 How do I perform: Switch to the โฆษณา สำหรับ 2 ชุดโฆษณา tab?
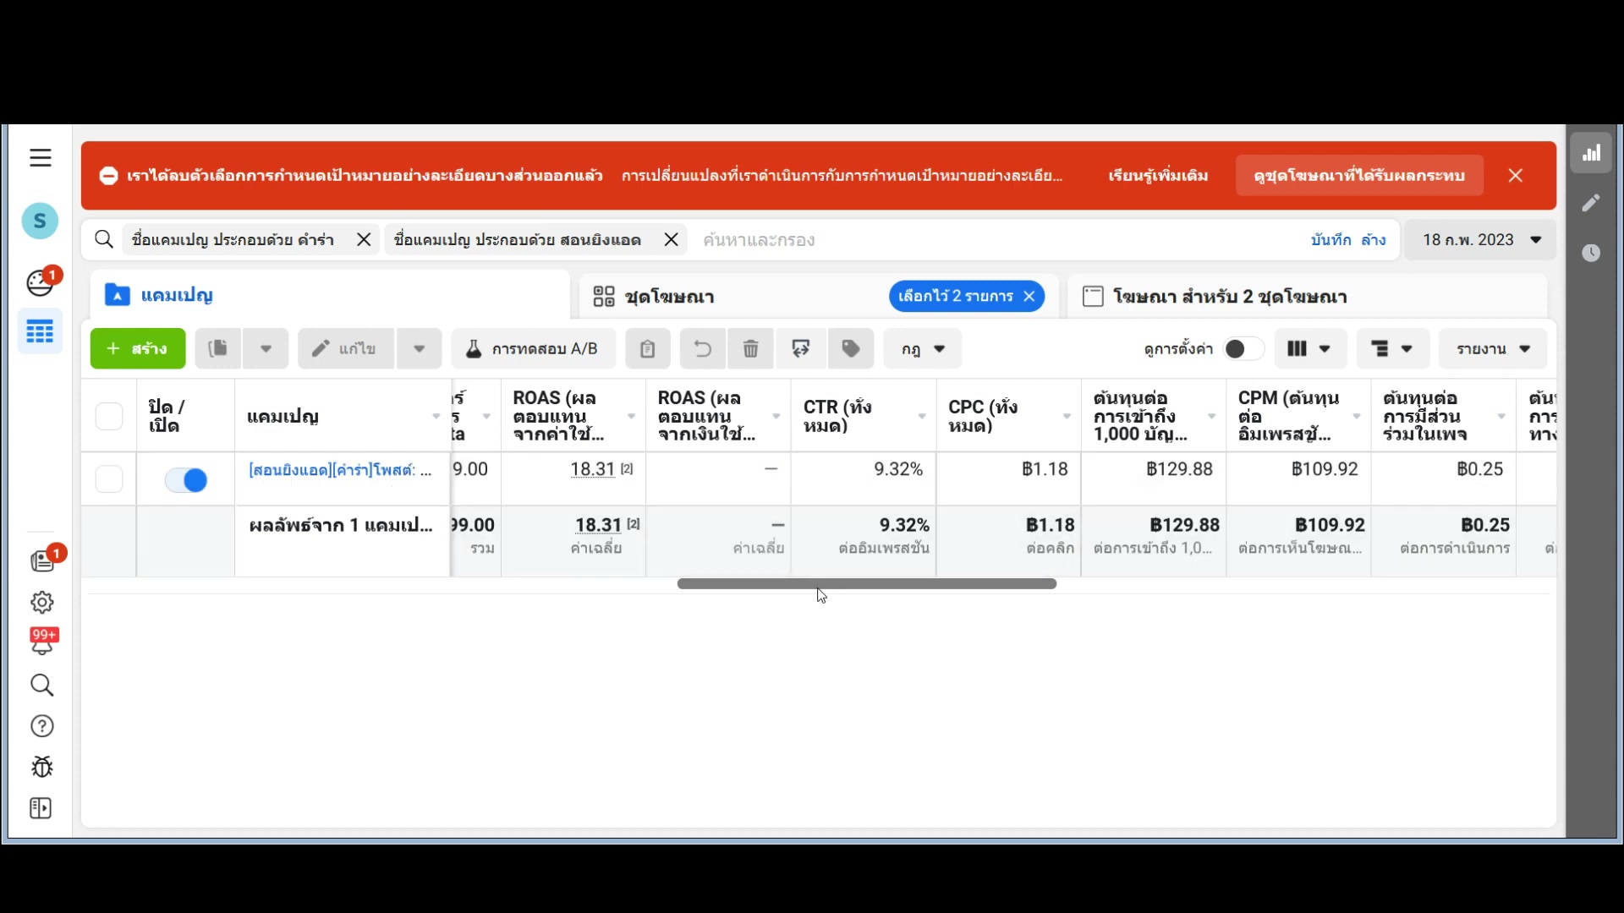(x=1229, y=297)
